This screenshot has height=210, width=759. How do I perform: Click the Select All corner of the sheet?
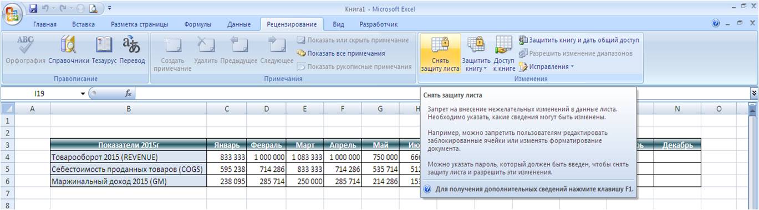[7, 109]
